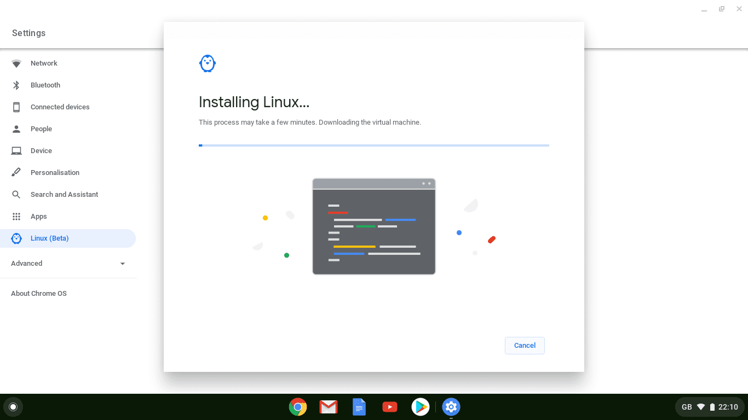Image resolution: width=748 pixels, height=420 pixels.
Task: Select Personalisation in settings menu
Action: pos(68,173)
